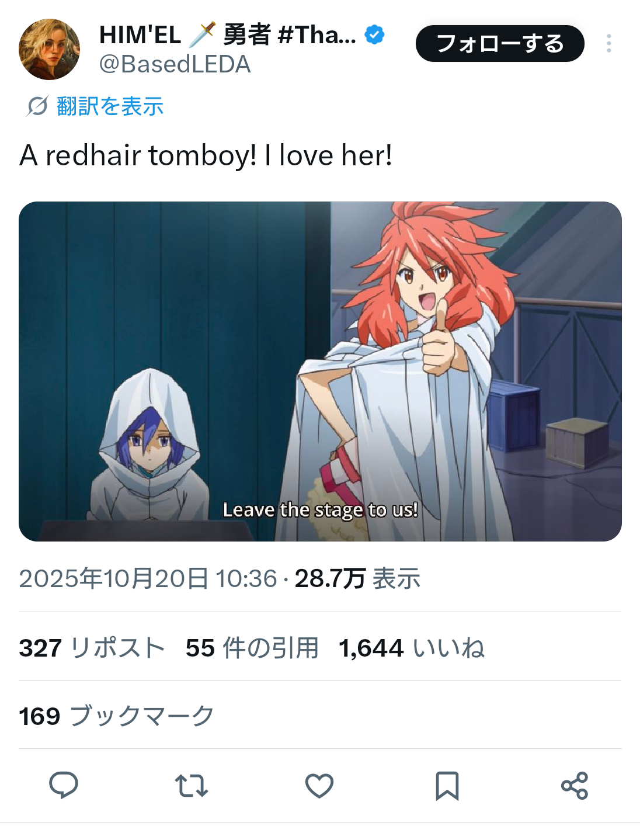The width and height of the screenshot is (640, 833).
Task: Follow the account with フォローする button
Action: pyautogui.click(x=500, y=43)
